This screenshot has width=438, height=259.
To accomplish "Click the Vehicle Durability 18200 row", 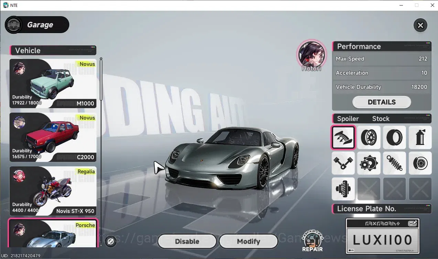I will point(382,87).
